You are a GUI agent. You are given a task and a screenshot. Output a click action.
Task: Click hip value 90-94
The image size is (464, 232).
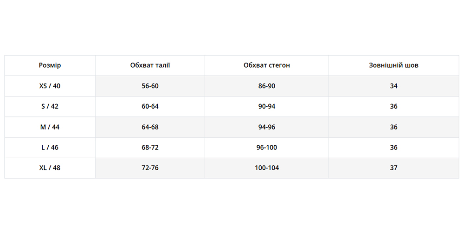click(267, 106)
